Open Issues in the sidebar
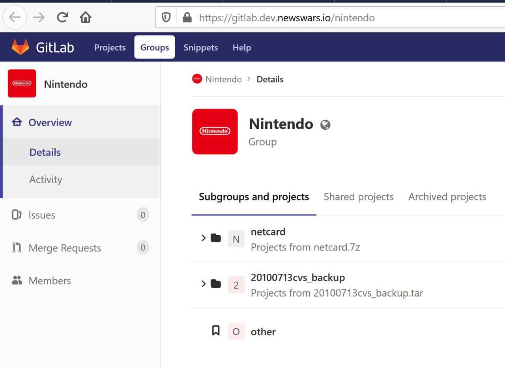 click(x=80, y=215)
